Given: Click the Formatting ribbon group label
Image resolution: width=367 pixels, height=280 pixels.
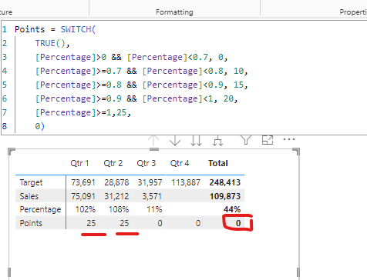Looking at the screenshot, I should (174, 12).
